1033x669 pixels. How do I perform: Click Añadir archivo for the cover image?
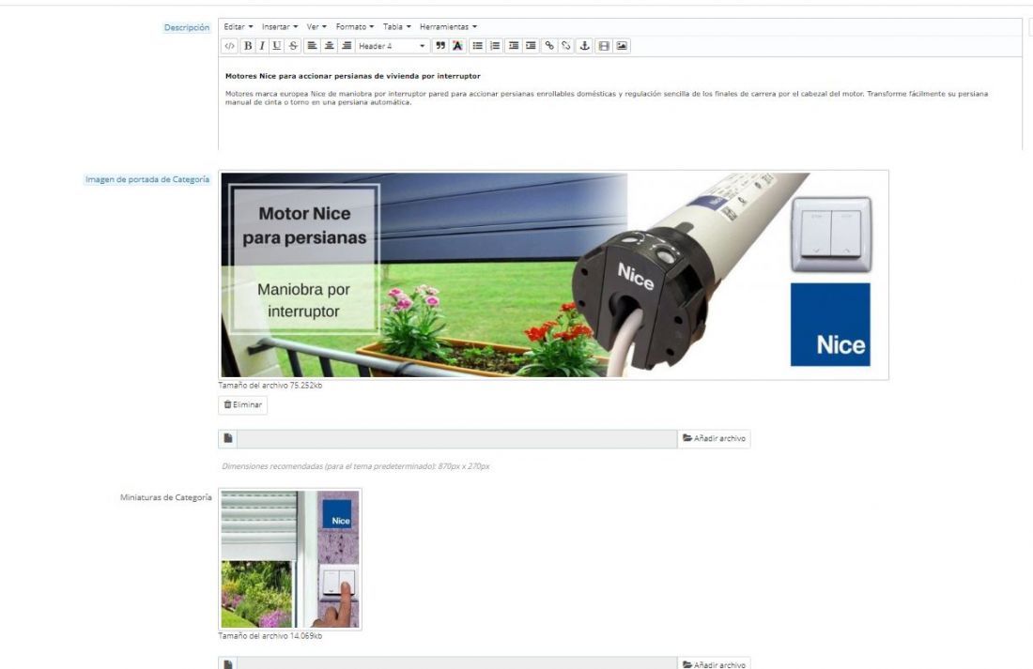[x=714, y=438]
